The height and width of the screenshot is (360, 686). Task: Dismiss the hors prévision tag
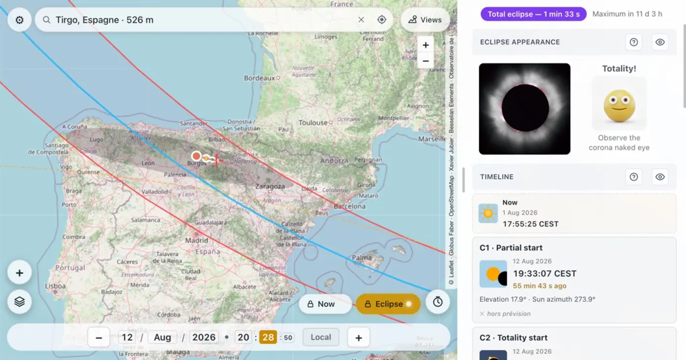click(482, 314)
